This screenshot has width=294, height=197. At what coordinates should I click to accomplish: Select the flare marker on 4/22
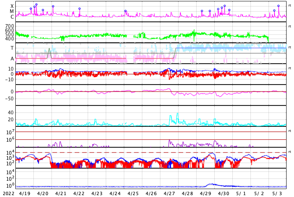[x=79, y=9]
